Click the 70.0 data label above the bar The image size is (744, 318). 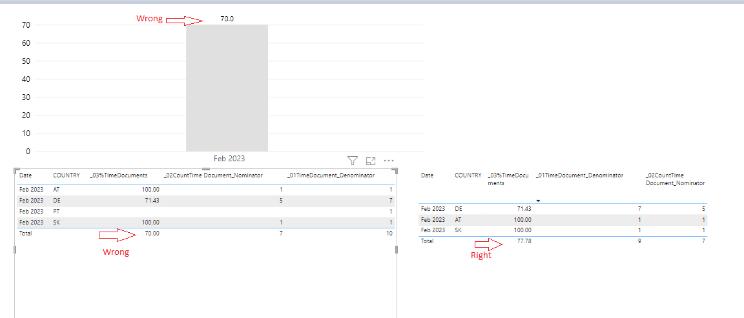tap(227, 19)
